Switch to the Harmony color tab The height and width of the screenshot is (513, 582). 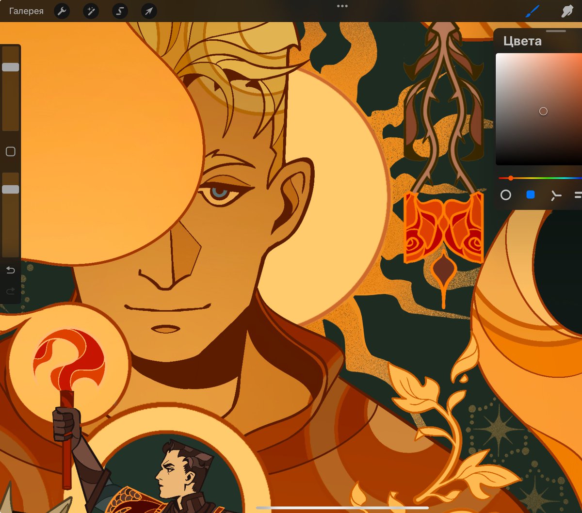[556, 195]
